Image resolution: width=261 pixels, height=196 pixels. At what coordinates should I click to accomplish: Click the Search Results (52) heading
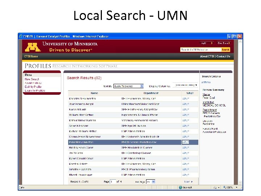click(x=84, y=78)
